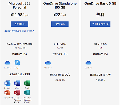Click PowerPoint label text
120x105 pixels.
pyautogui.click(x=8, y=98)
